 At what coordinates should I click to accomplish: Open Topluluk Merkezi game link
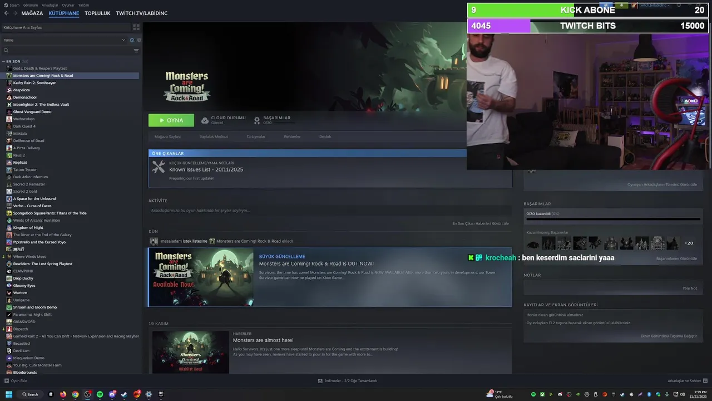pyautogui.click(x=214, y=136)
